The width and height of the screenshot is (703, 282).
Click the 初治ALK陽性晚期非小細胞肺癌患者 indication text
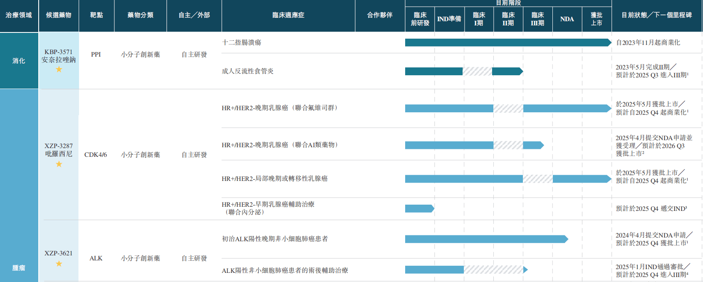pyautogui.click(x=275, y=239)
